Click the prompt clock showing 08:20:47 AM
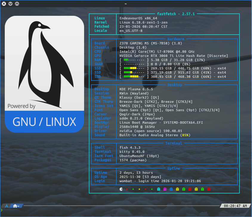The image size is (252, 217). tap(235, 206)
